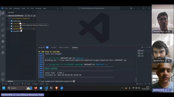Open Explorer more actions ellipsis
The image size is (174, 97).
(33, 12)
